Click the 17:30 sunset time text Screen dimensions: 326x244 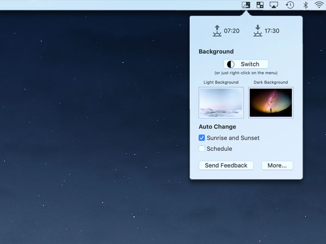click(272, 31)
